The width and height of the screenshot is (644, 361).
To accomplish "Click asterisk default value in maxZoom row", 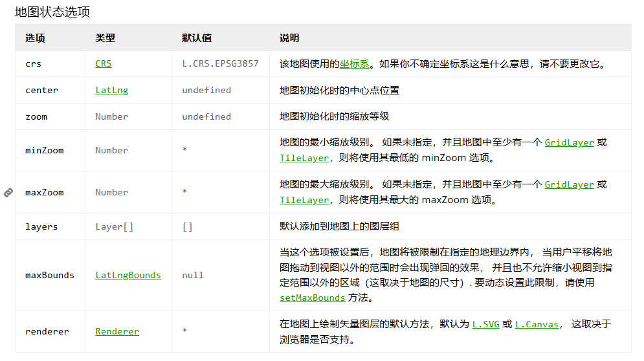I will click(x=185, y=191).
